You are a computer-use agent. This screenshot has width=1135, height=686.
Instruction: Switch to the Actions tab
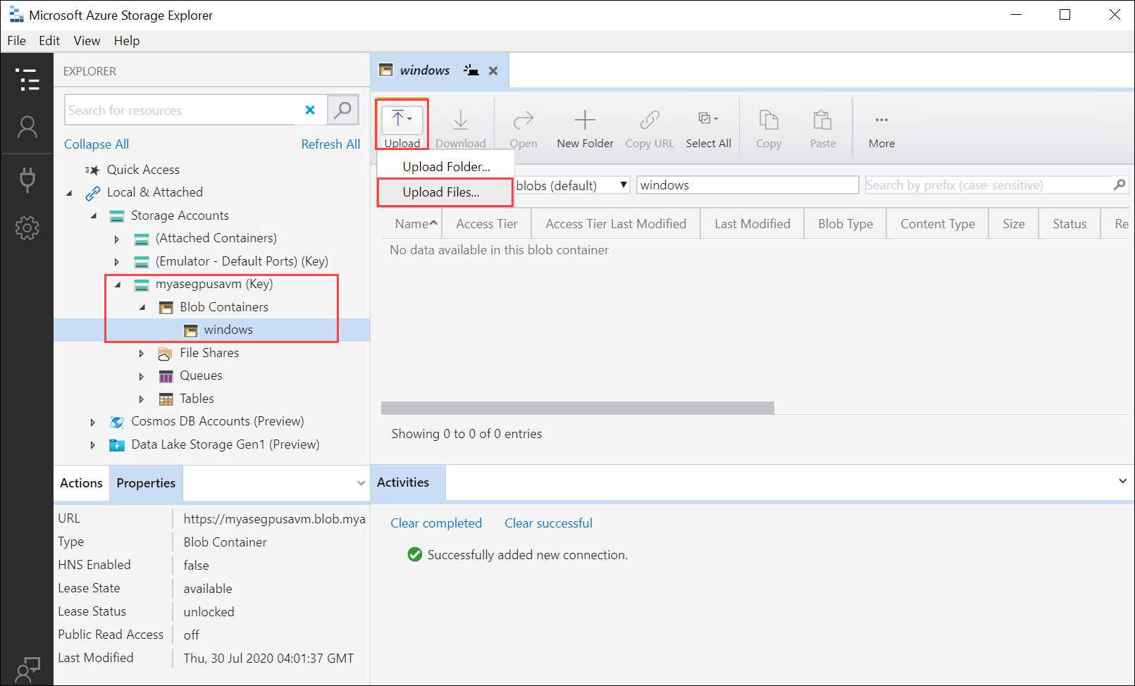(x=80, y=482)
